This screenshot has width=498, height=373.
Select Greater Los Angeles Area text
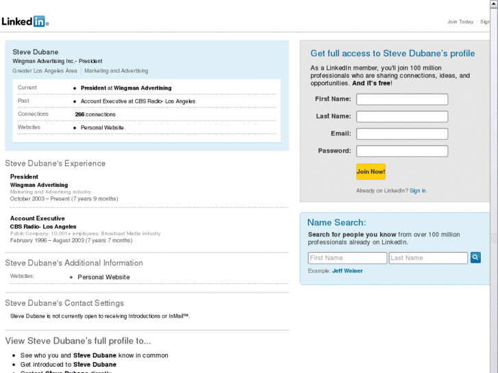pyautogui.click(x=45, y=70)
